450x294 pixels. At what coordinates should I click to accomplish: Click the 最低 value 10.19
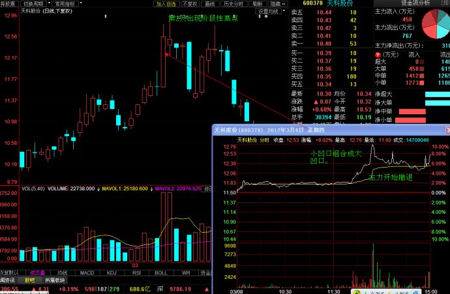tap(364, 117)
